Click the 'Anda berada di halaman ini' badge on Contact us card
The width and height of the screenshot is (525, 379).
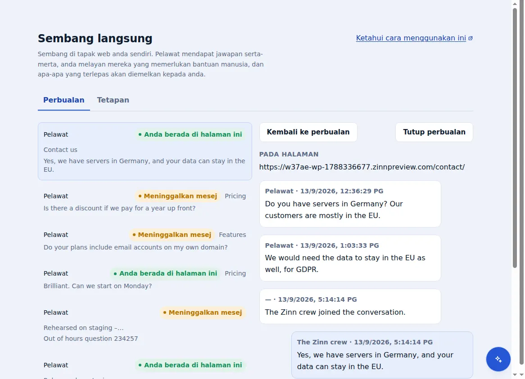190,134
